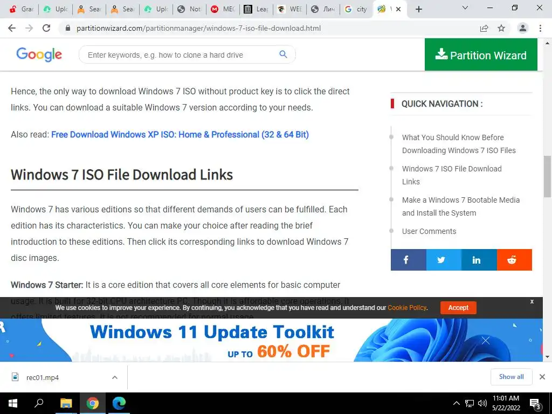Click the site lock icon
552x414 pixels.
[68, 28]
